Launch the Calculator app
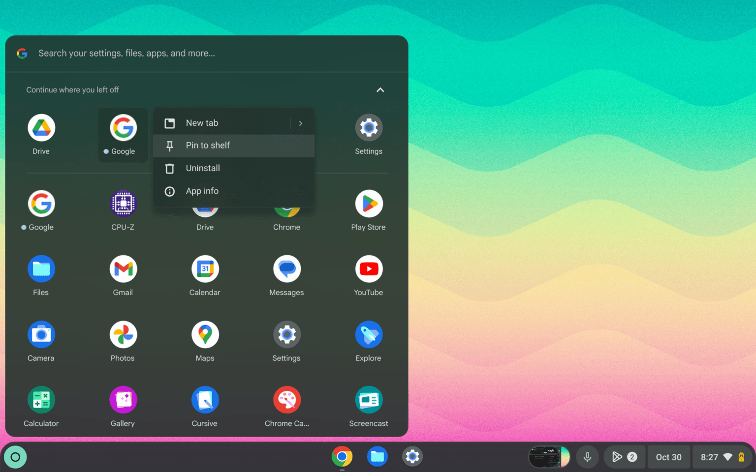 coord(41,400)
